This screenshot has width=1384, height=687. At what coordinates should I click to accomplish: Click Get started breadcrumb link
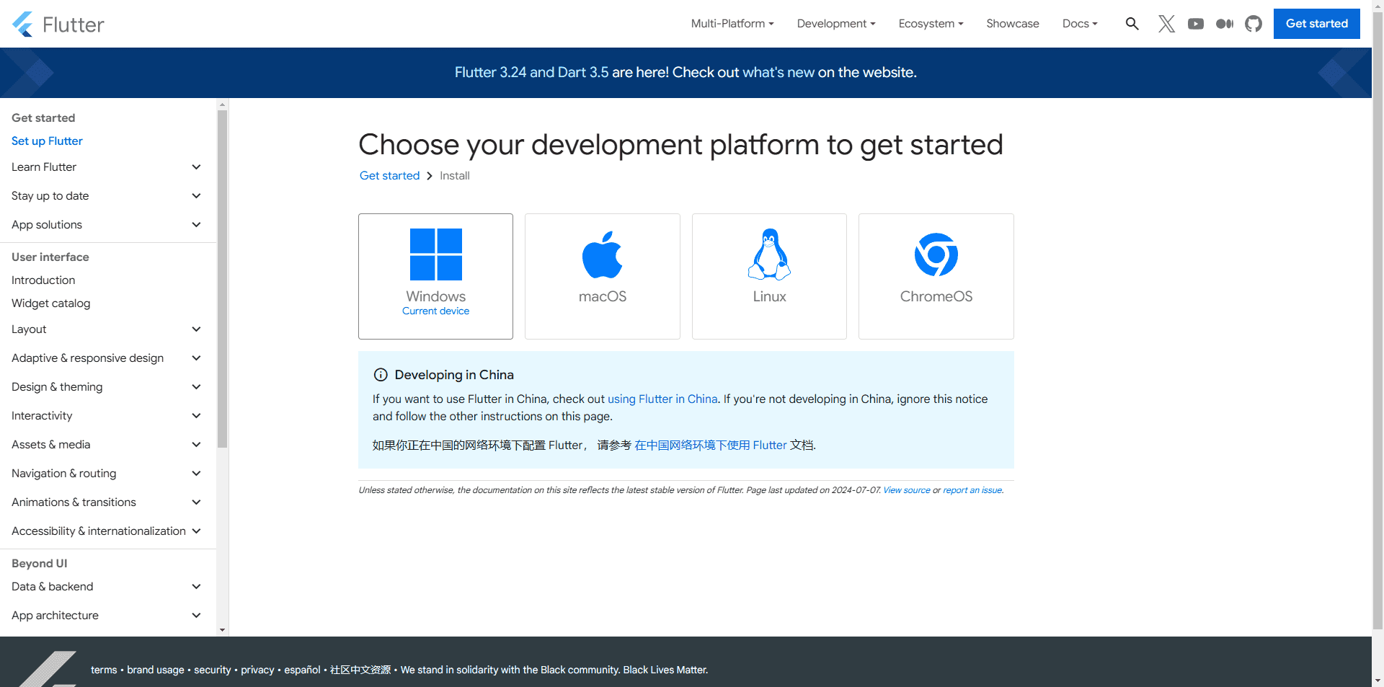(389, 176)
